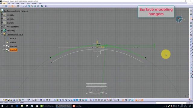Click the Print icon in bottom toolbar
This screenshot has width=193, height=108.
pos(11,100)
